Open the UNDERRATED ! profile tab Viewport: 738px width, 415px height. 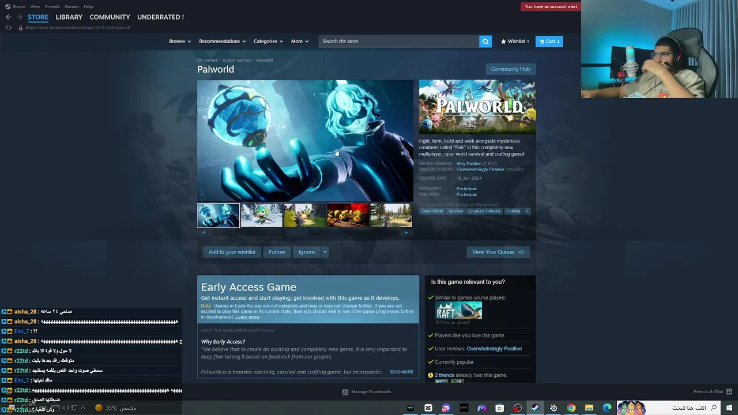click(160, 17)
